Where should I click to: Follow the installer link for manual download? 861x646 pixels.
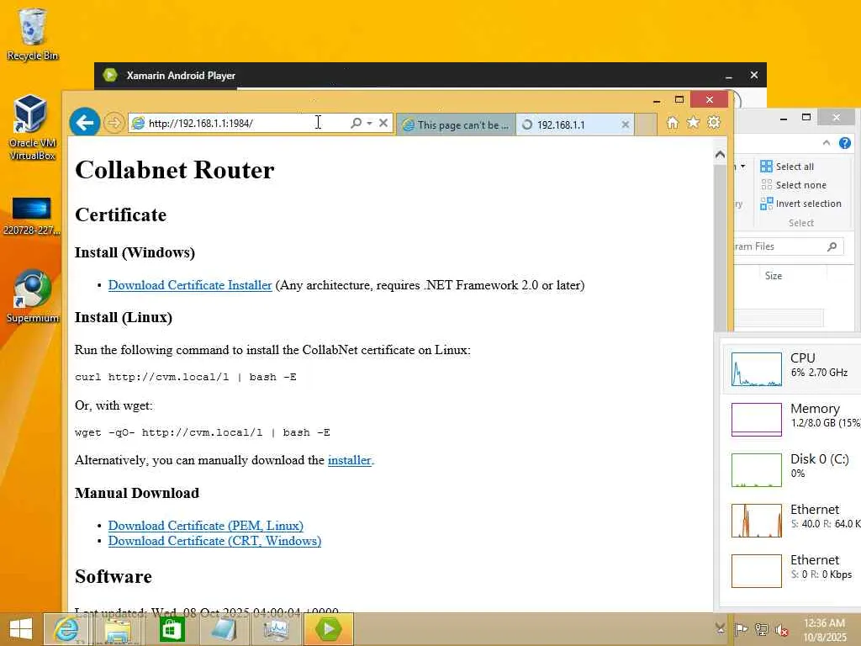coord(349,460)
